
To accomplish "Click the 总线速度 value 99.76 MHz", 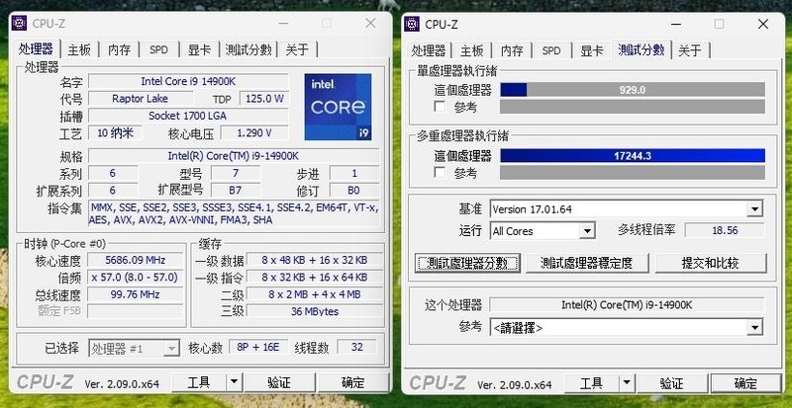I will 136,294.
